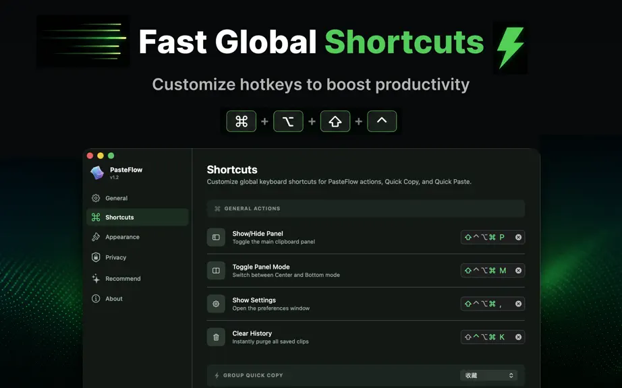This screenshot has width=622, height=388.
Task: Click the About info icon
Action: [96, 298]
